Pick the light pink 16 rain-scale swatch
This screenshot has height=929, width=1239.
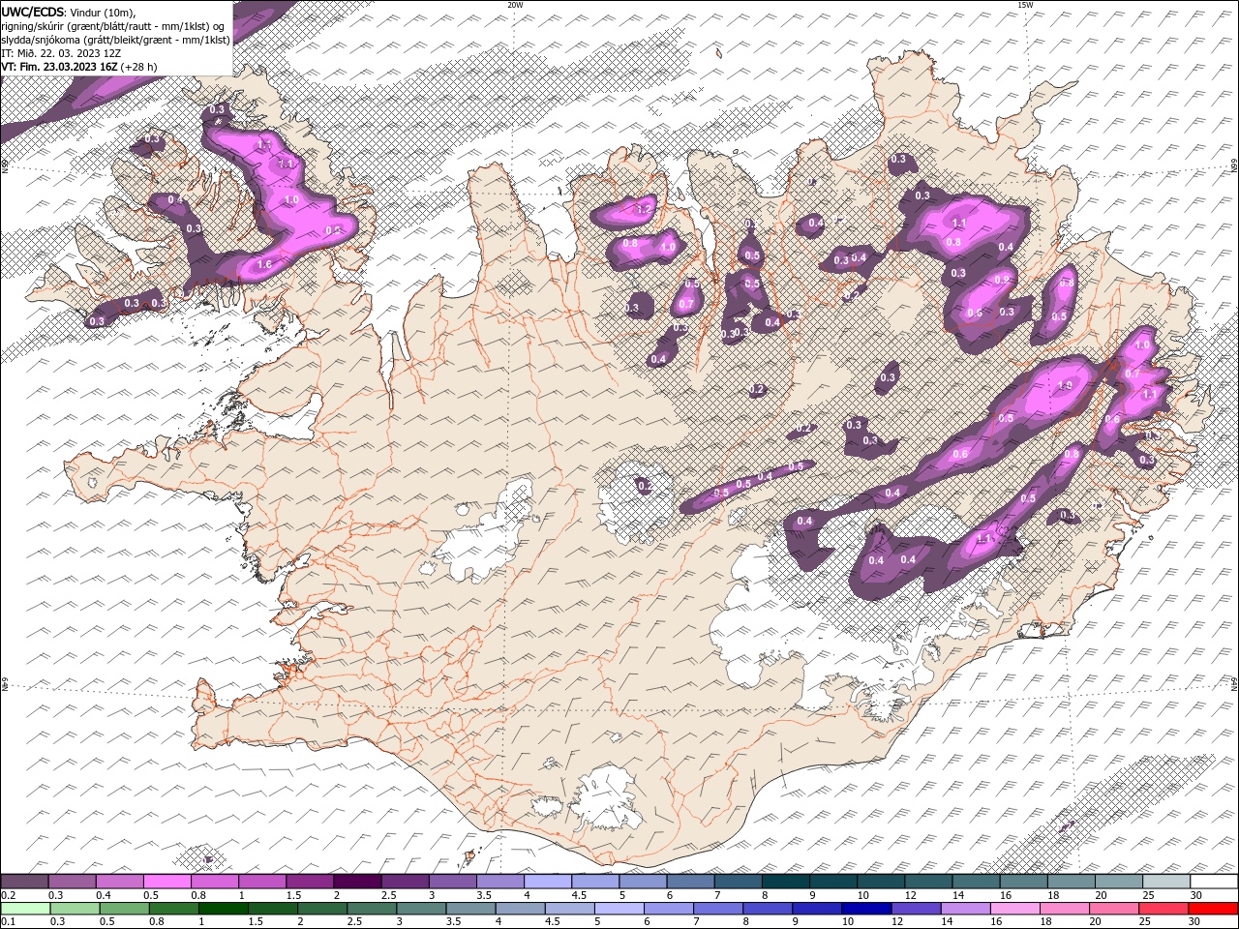tap(1014, 909)
